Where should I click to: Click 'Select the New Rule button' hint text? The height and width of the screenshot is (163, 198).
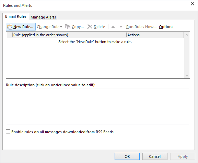95,42
